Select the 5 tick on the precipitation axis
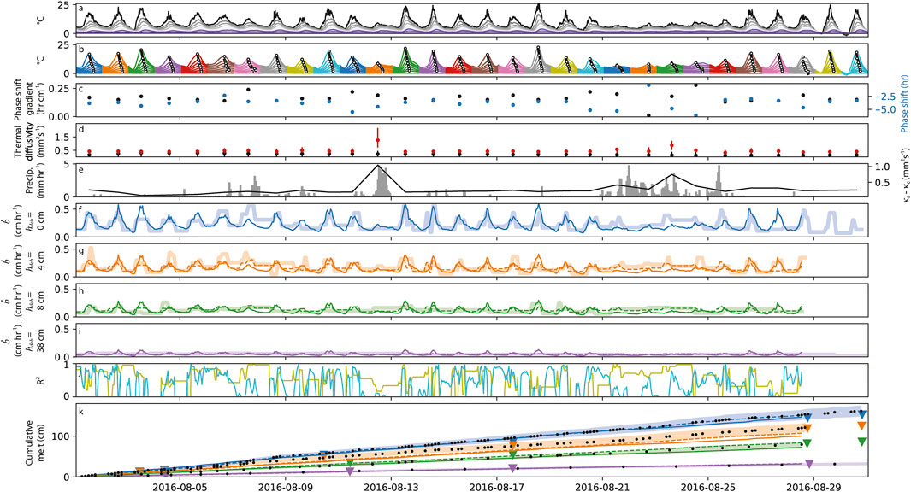This screenshot has width=911, height=492. coord(67,166)
